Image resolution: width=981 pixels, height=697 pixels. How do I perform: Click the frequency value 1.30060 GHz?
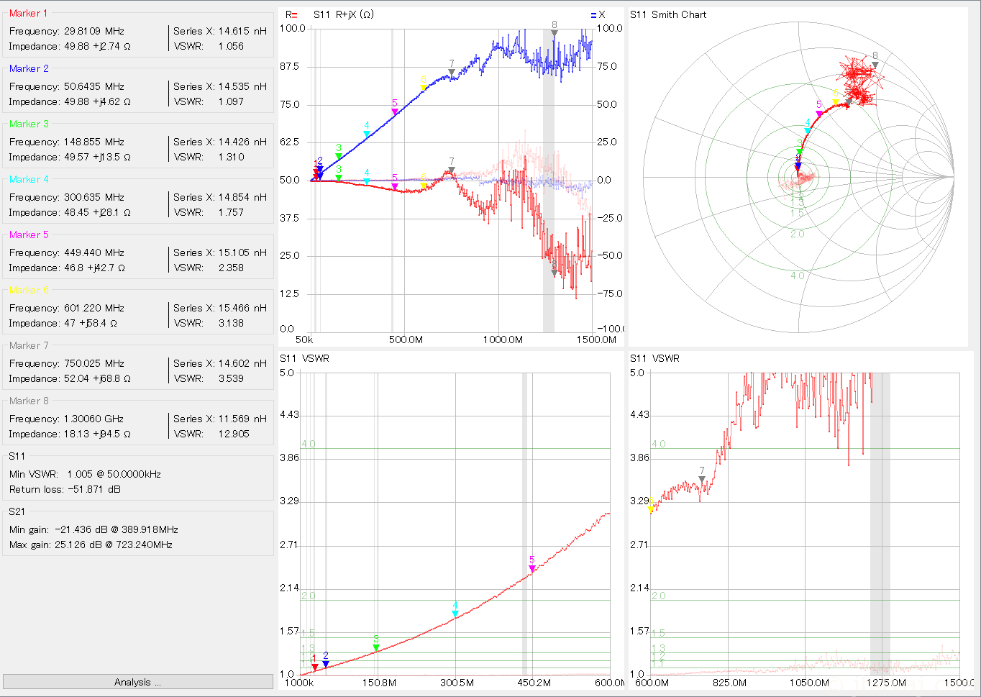[x=93, y=419]
